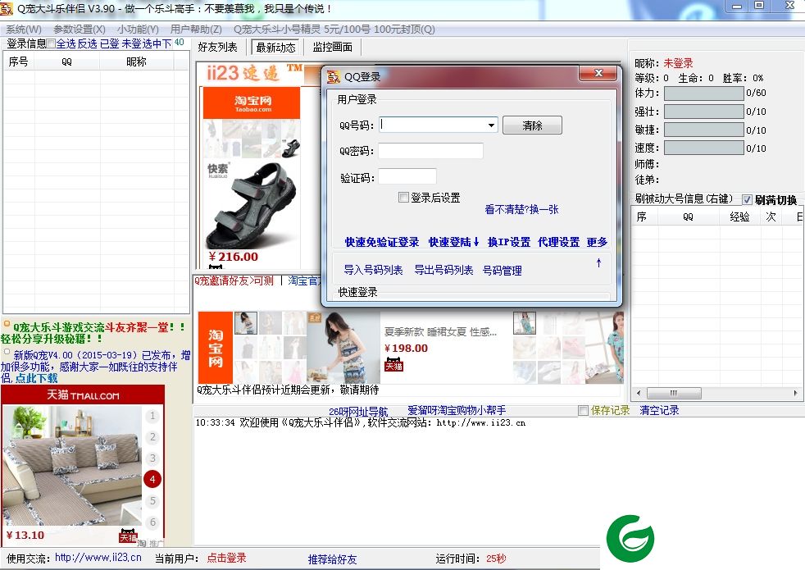The image size is (805, 570).
Task: Select slide 3 in Tmall ad
Action: click(x=152, y=458)
